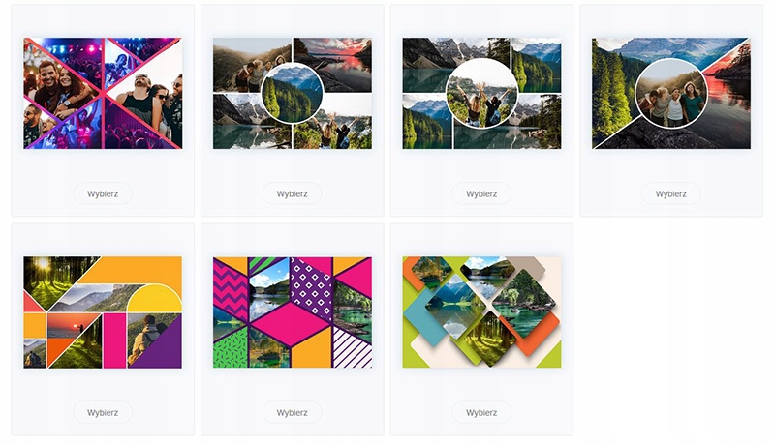Select the diamond tiles collage on green background
This screenshot has height=444, width=775.
click(481, 311)
